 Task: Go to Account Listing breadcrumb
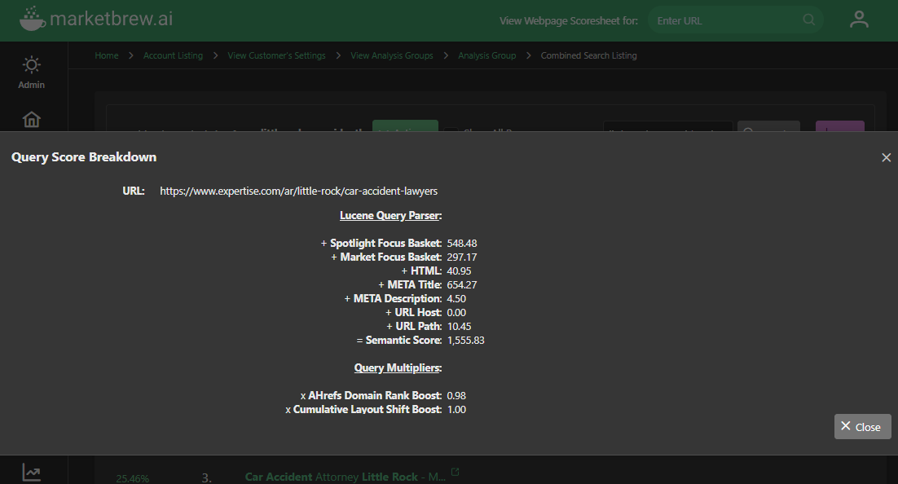tap(173, 55)
